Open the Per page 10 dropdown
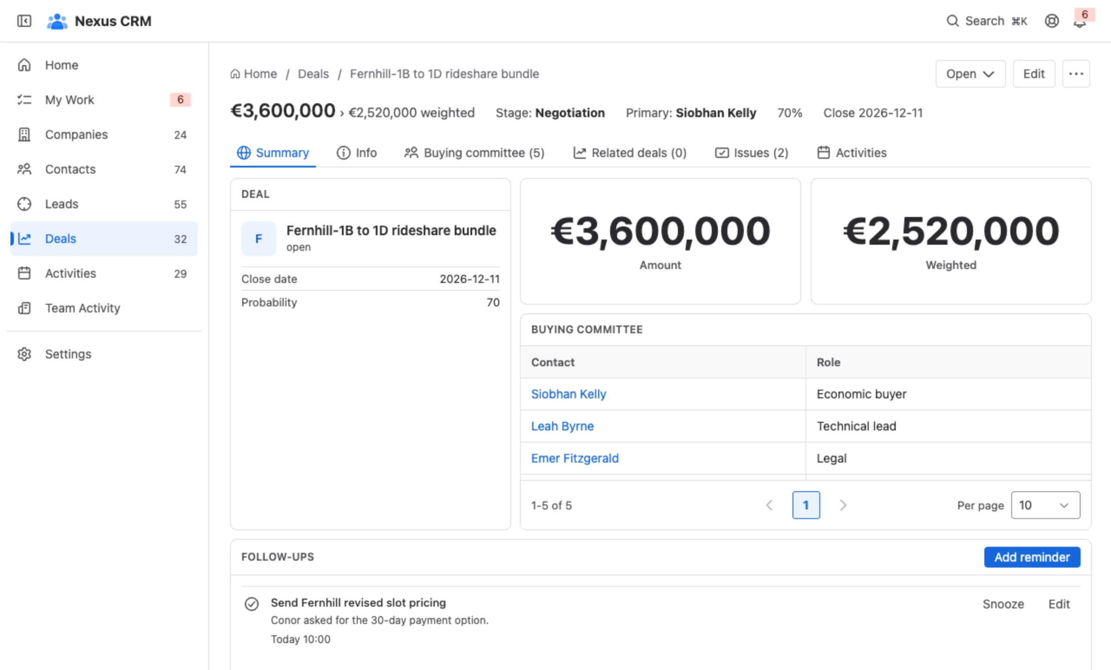Viewport: 1111px width, 670px height. [x=1045, y=505]
